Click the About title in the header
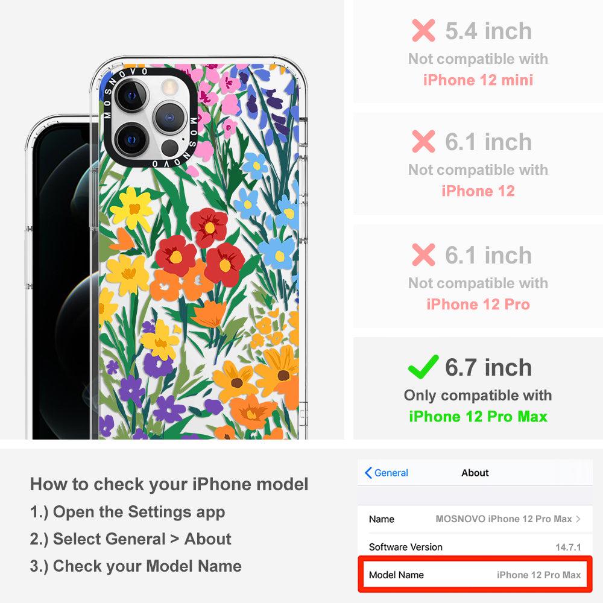Image resolution: width=603 pixels, height=603 pixels. [475, 473]
